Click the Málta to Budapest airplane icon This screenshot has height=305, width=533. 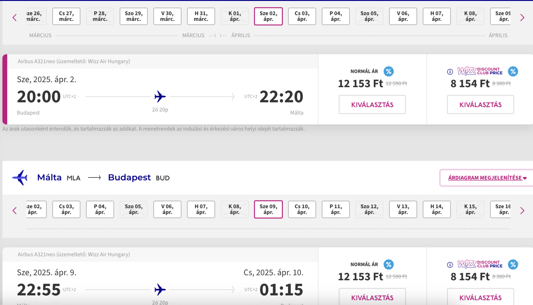[x=20, y=178]
